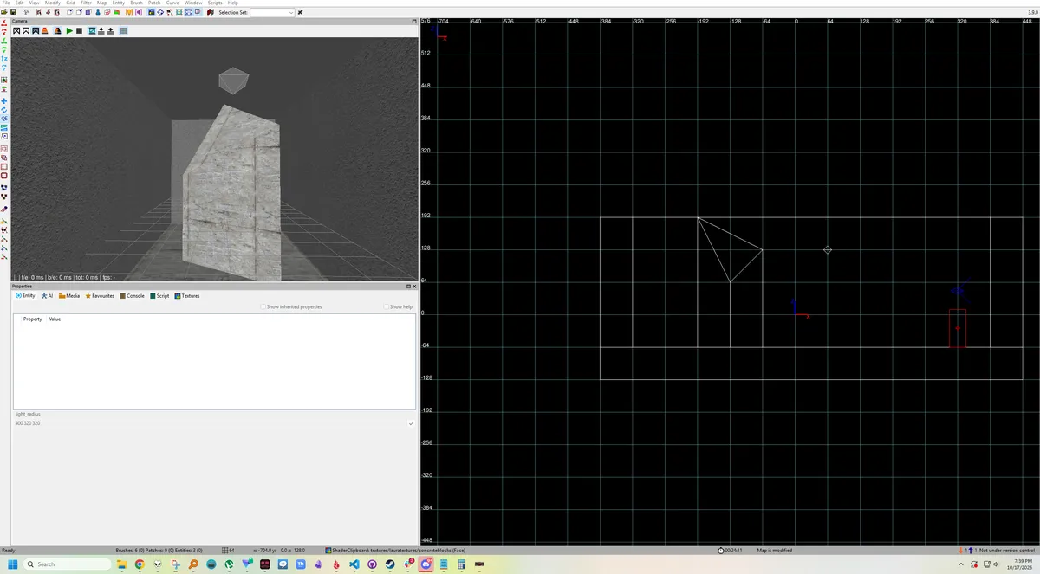Open Visual Studio Code from the taskbar

(x=354, y=564)
